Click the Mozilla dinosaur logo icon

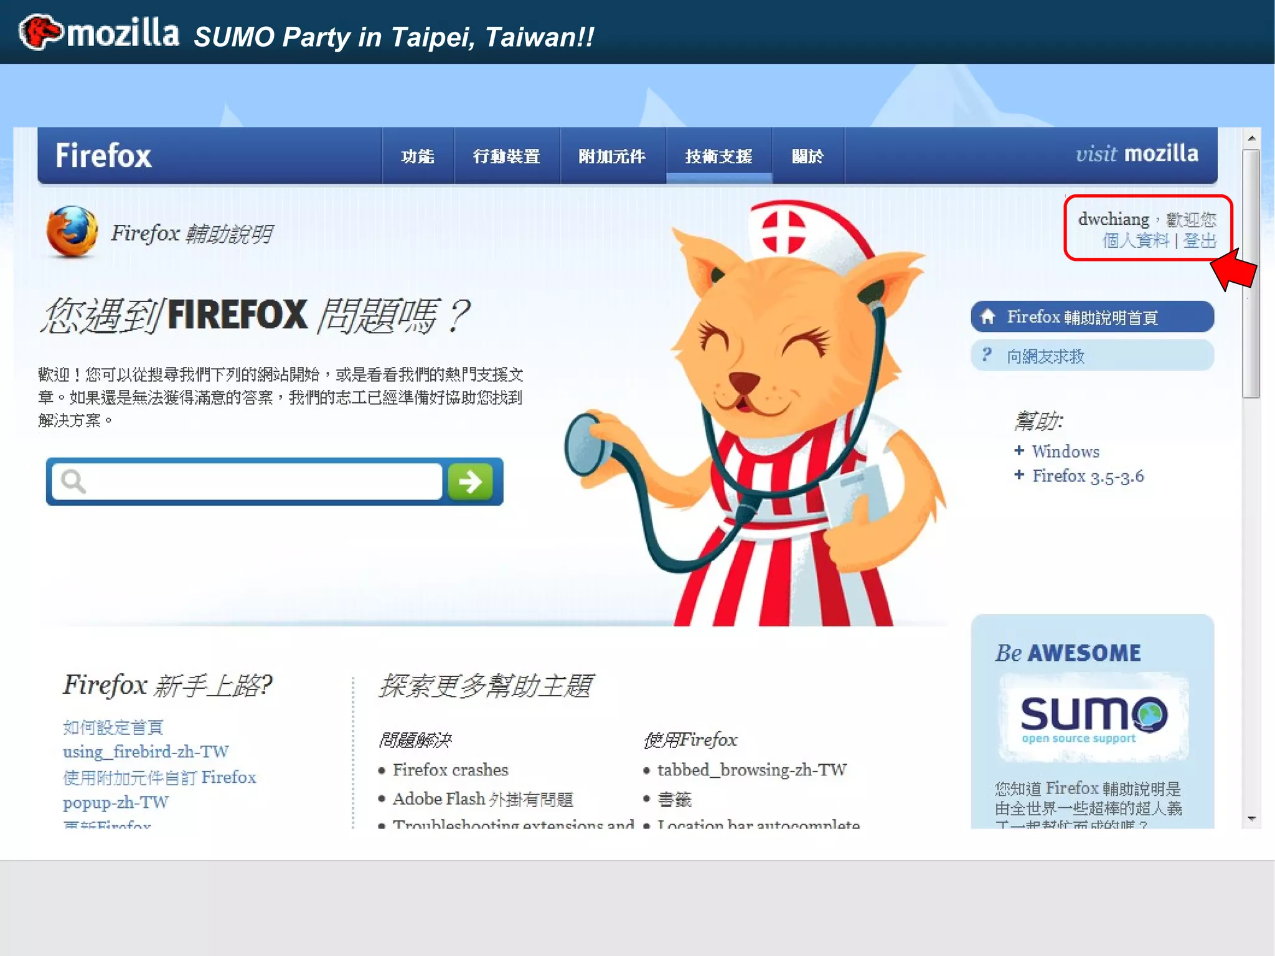coord(40,31)
